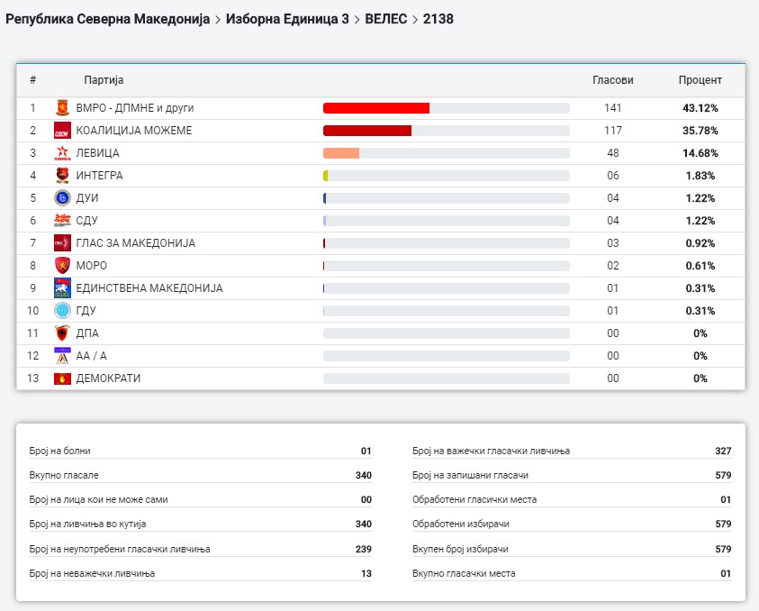Open Република Северна Македонија breadcrumb link

[x=108, y=18]
